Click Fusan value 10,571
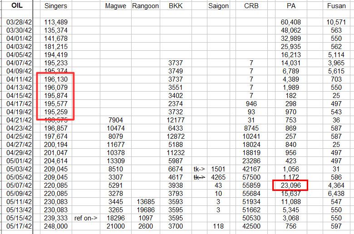The width and height of the screenshot is (354, 234). (336, 22)
